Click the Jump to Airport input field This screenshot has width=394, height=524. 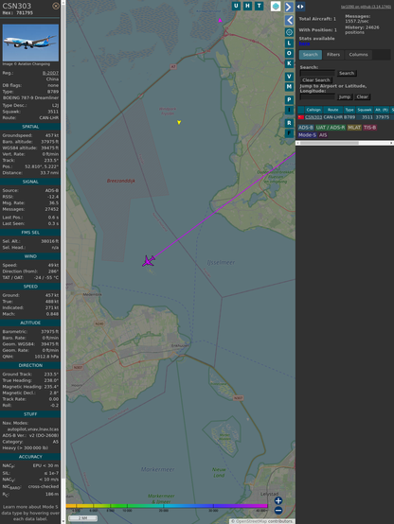point(317,96)
